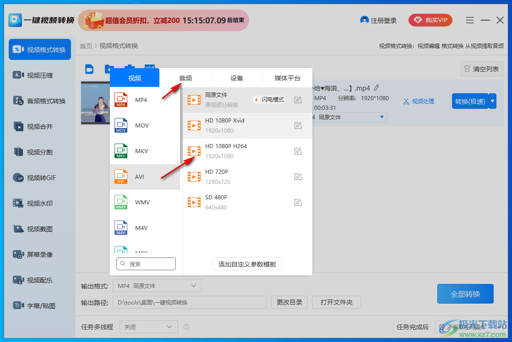This screenshot has width=512, height=342.
Task: Click 添加自定义参数模板 button
Action: 247,264
